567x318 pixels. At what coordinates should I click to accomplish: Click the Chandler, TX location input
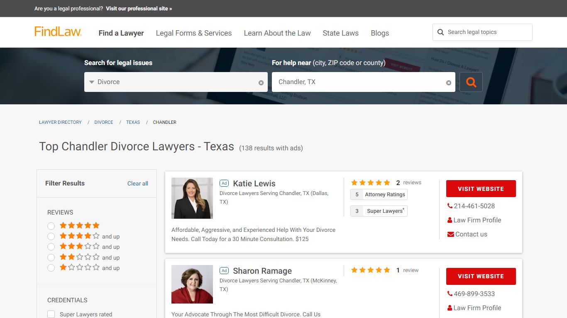point(364,82)
